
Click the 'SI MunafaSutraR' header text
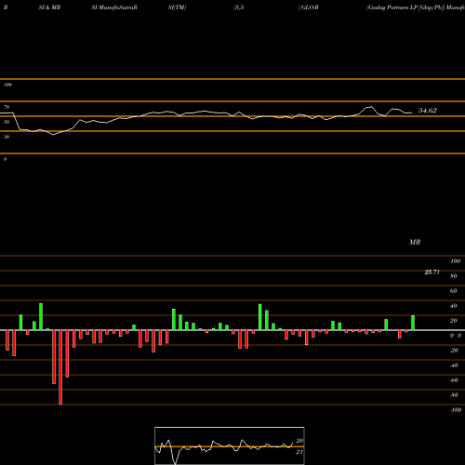point(114,7)
